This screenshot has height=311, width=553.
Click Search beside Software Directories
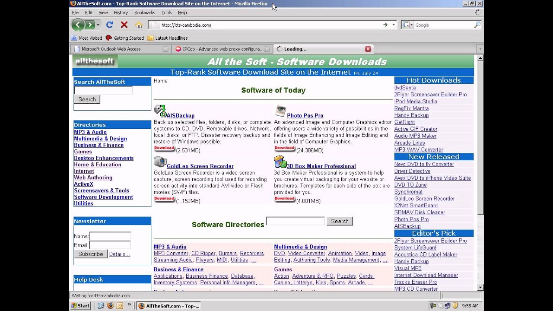[x=340, y=221]
